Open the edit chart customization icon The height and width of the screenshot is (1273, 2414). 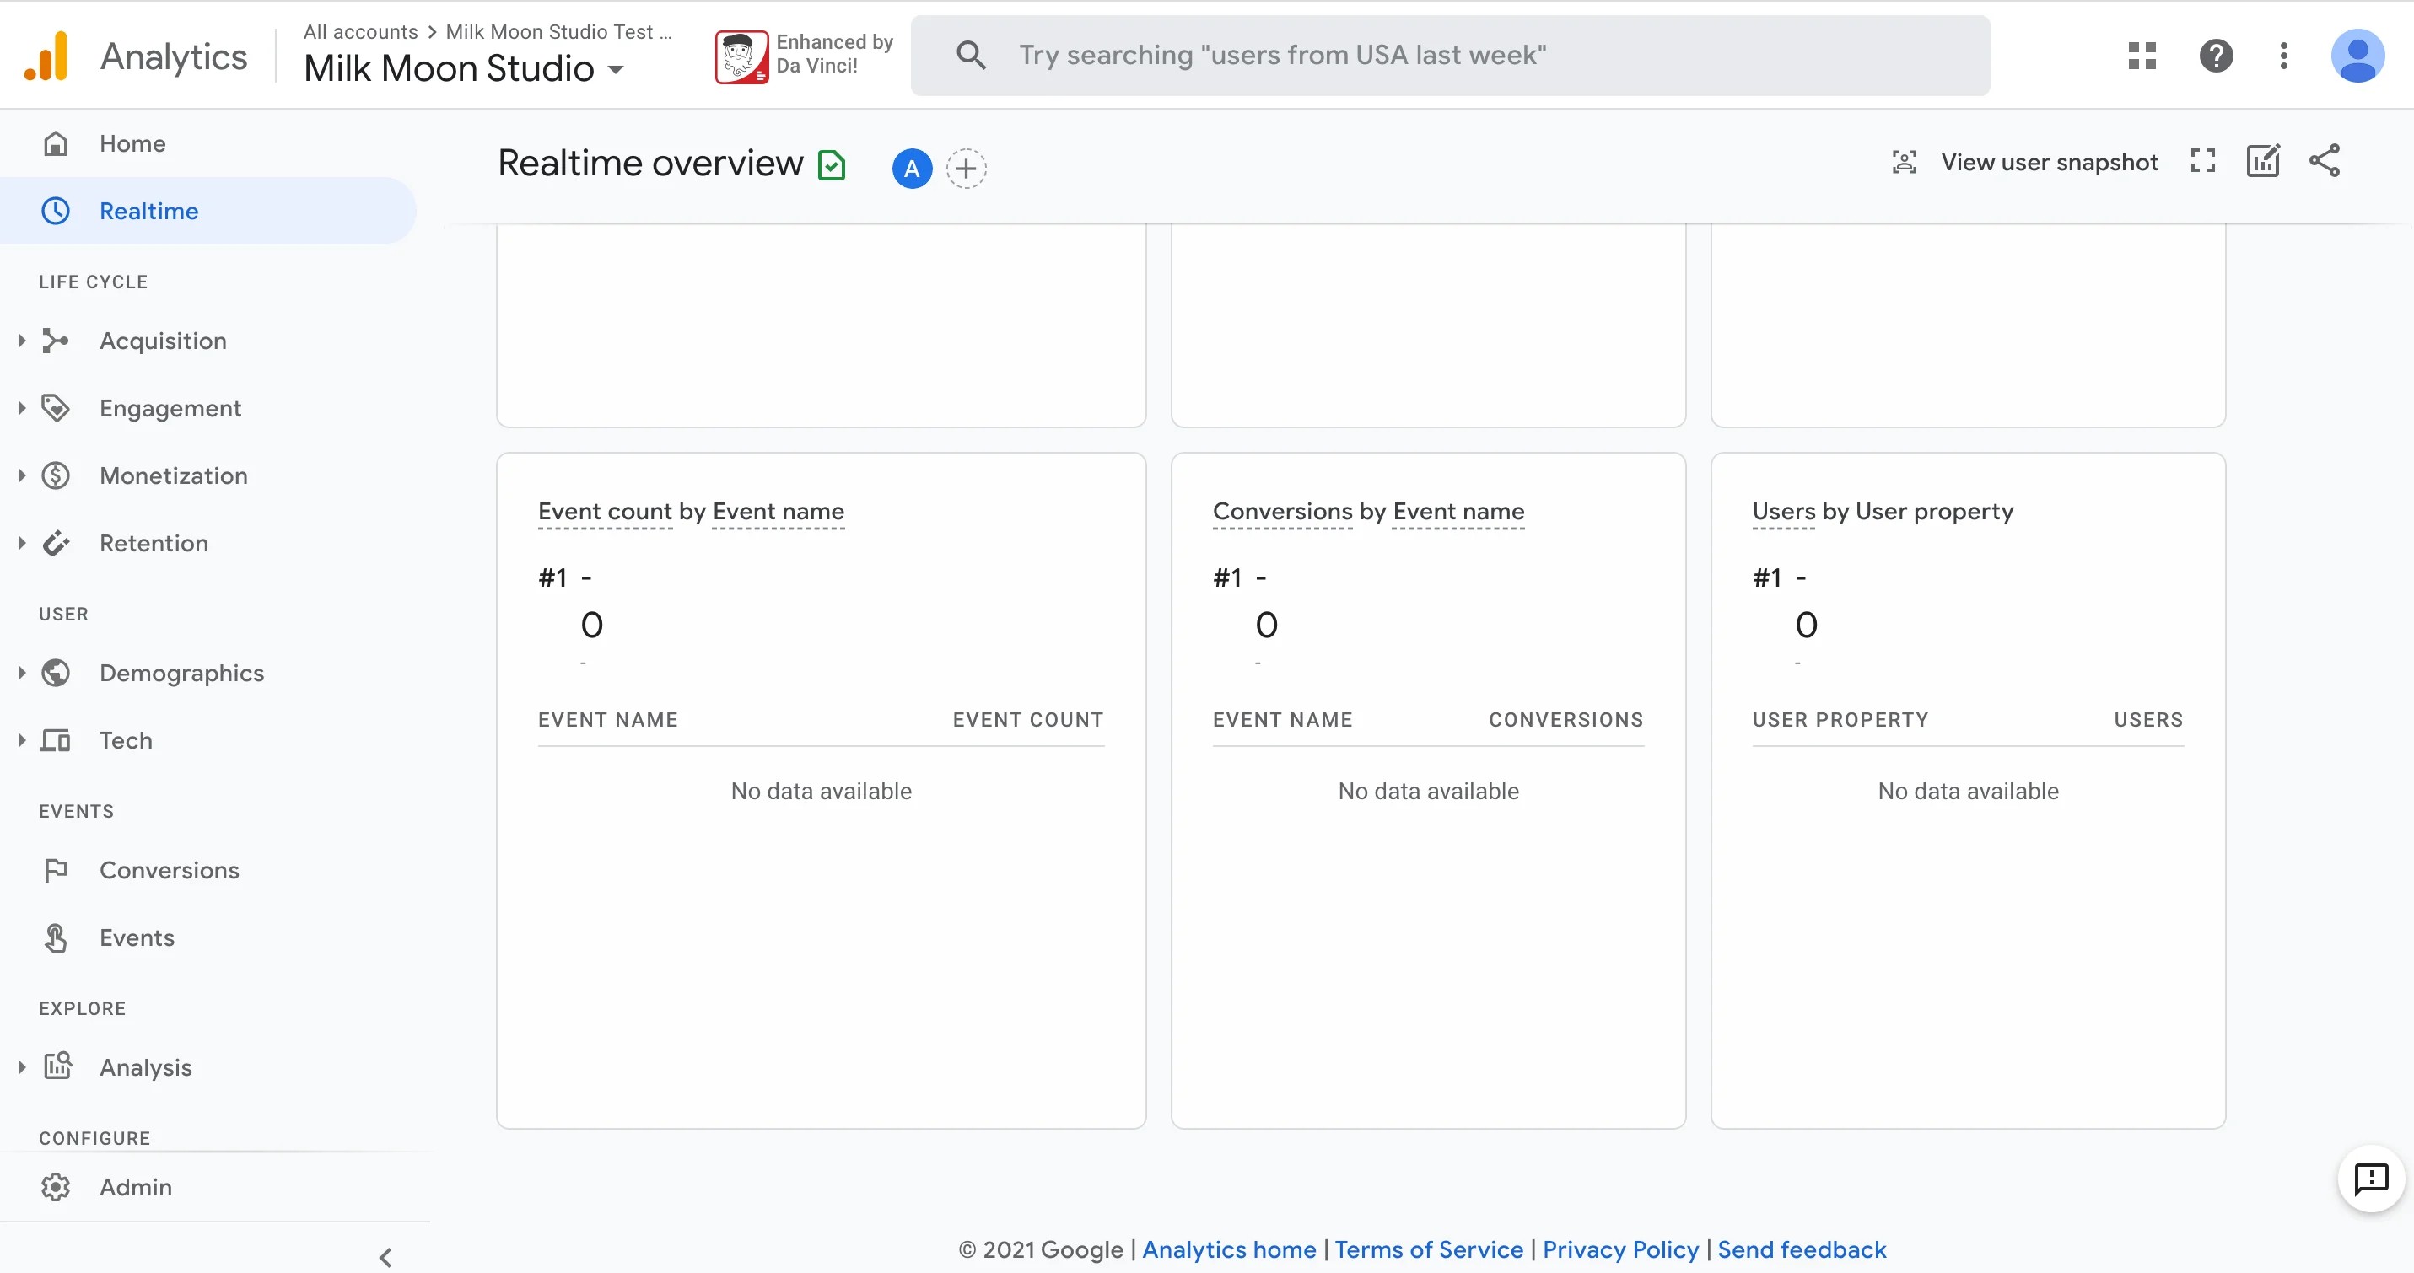(x=2263, y=160)
